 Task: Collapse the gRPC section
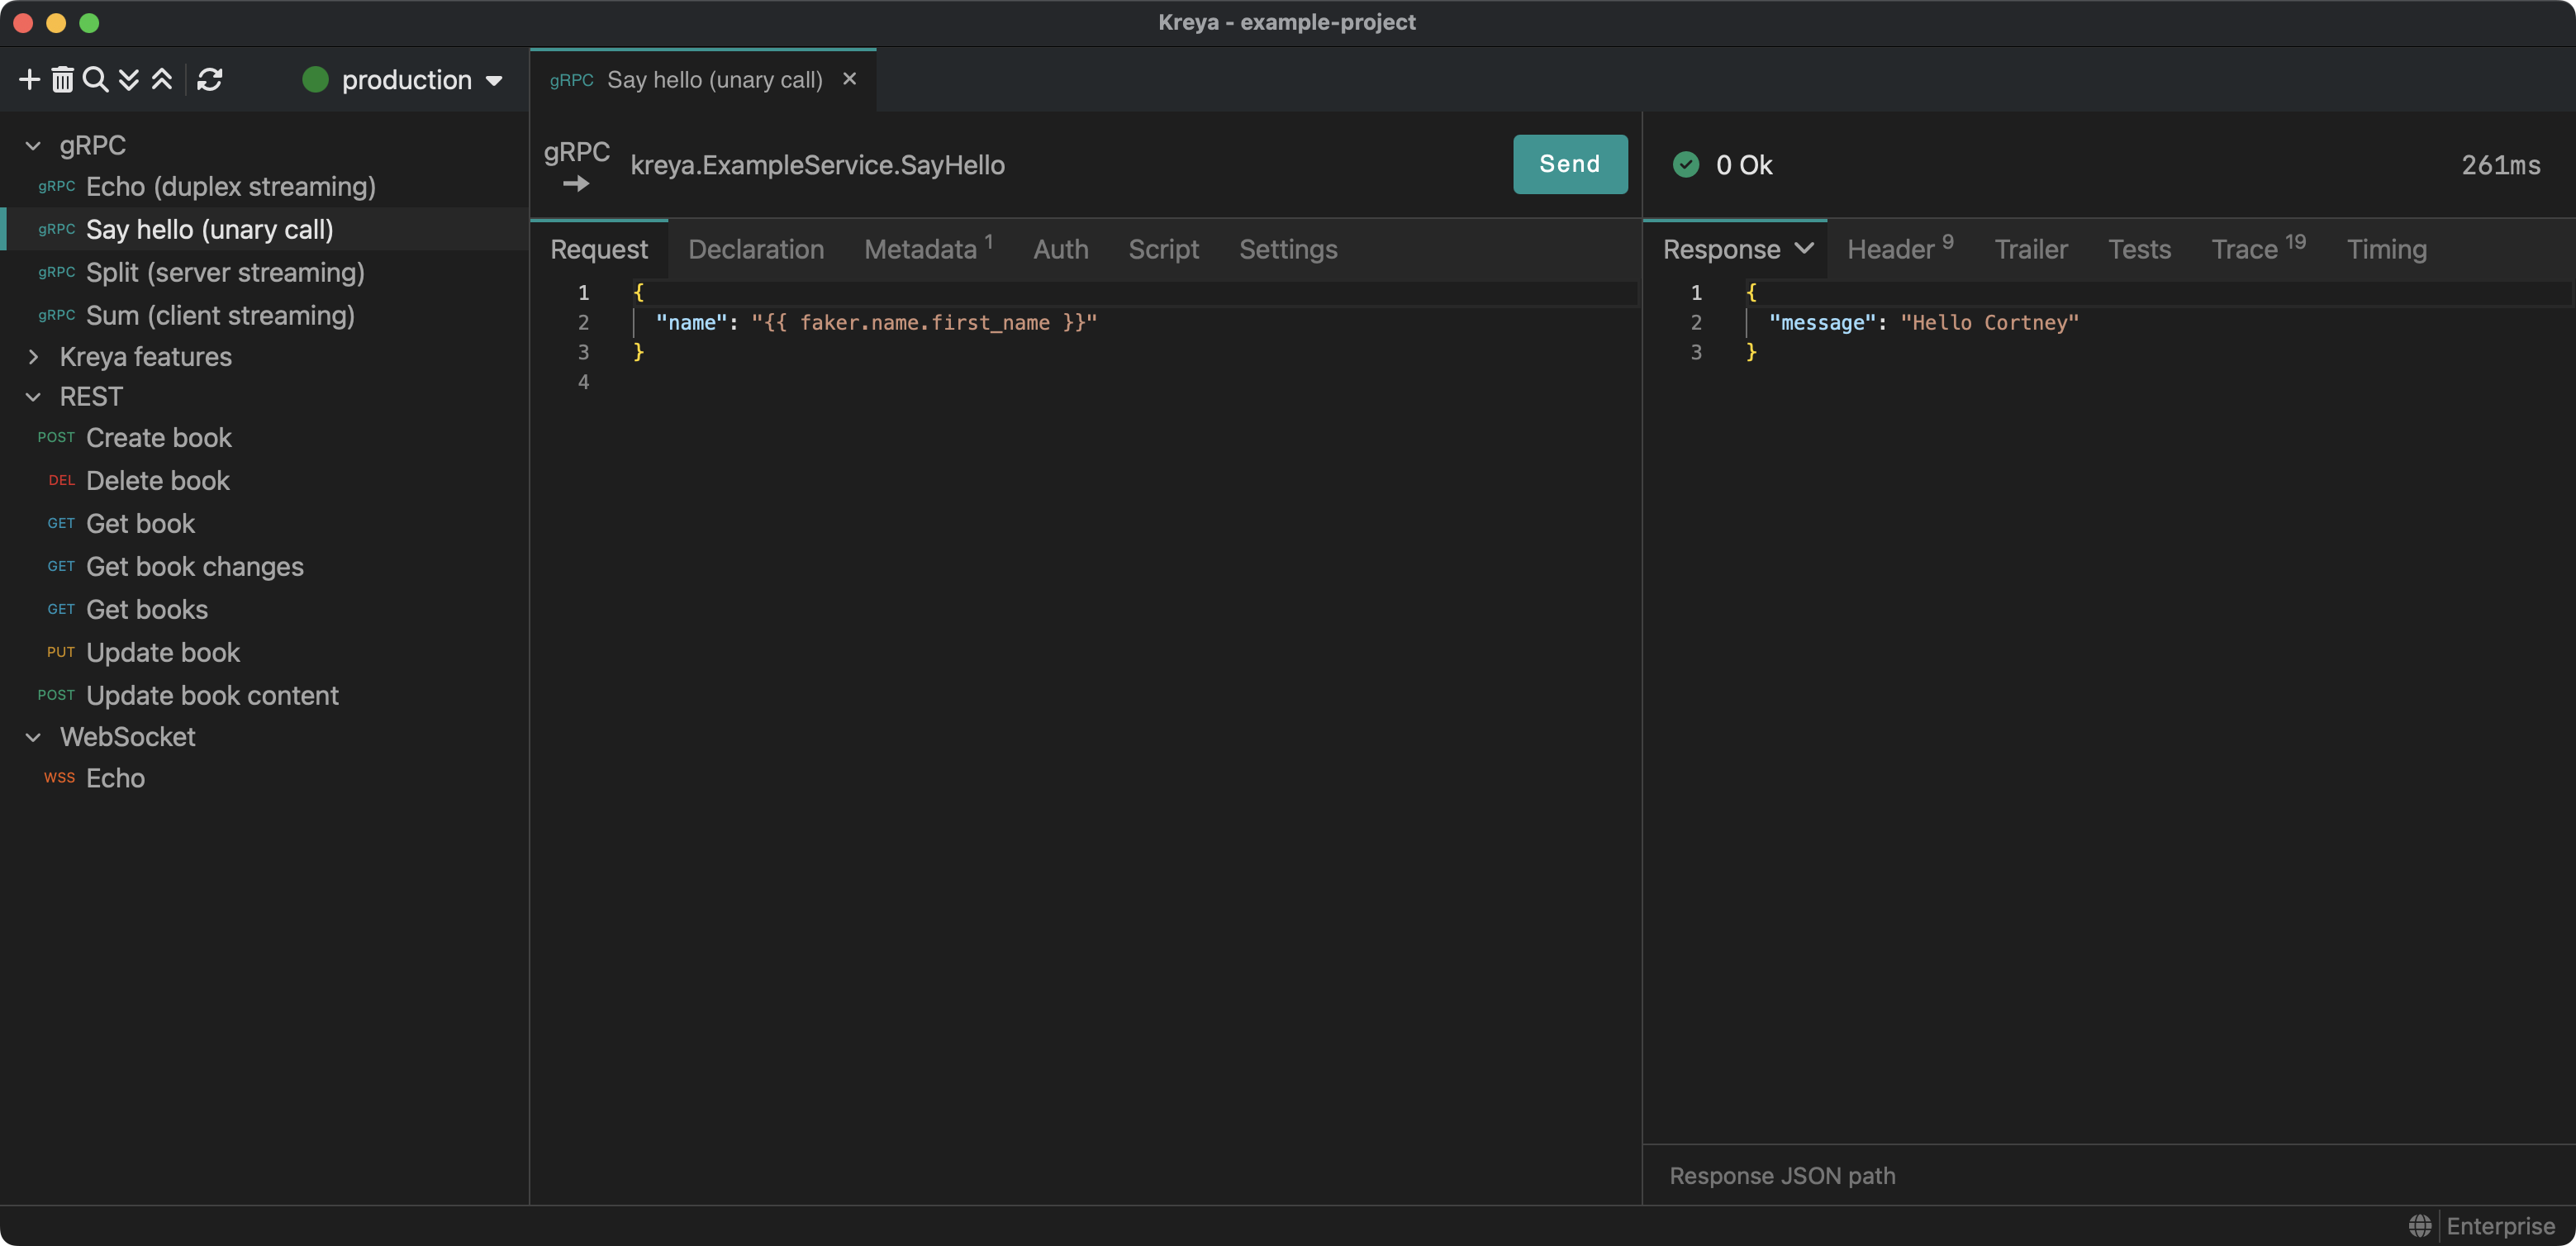click(x=33, y=145)
